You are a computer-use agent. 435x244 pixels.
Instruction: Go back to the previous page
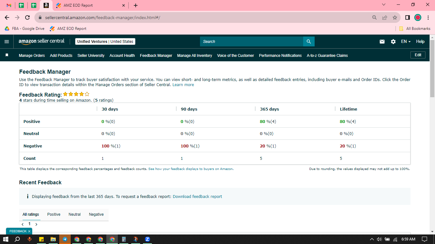click(x=7, y=17)
